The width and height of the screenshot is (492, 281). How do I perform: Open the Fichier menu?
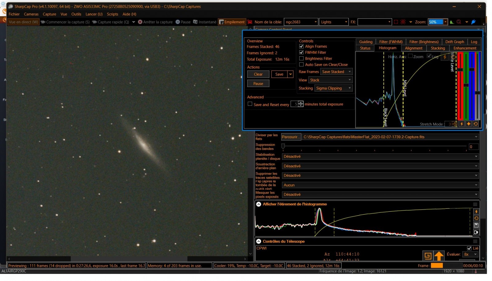pos(14,14)
